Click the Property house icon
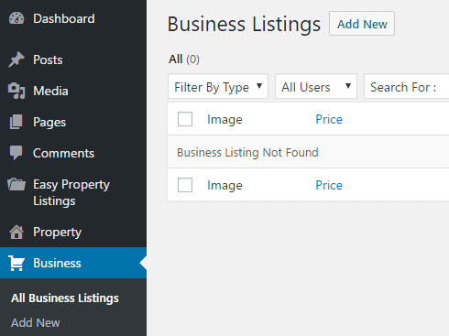Viewport: 449px width, 336px height. point(16,232)
